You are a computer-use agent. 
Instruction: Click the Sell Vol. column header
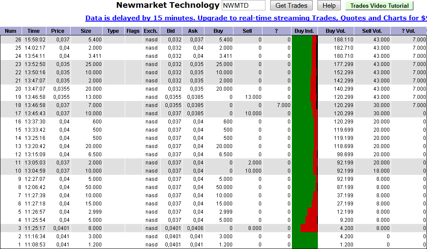point(372,31)
